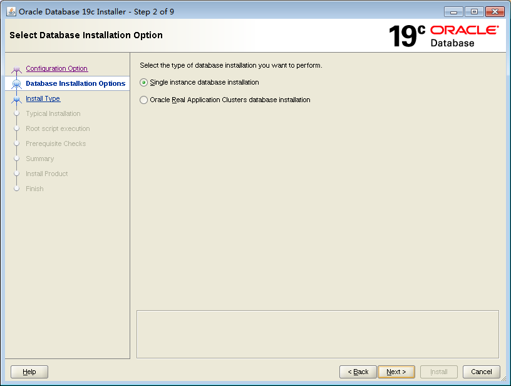Open the Install Type step link
Viewport: 511px width, 386px height.
pos(43,98)
